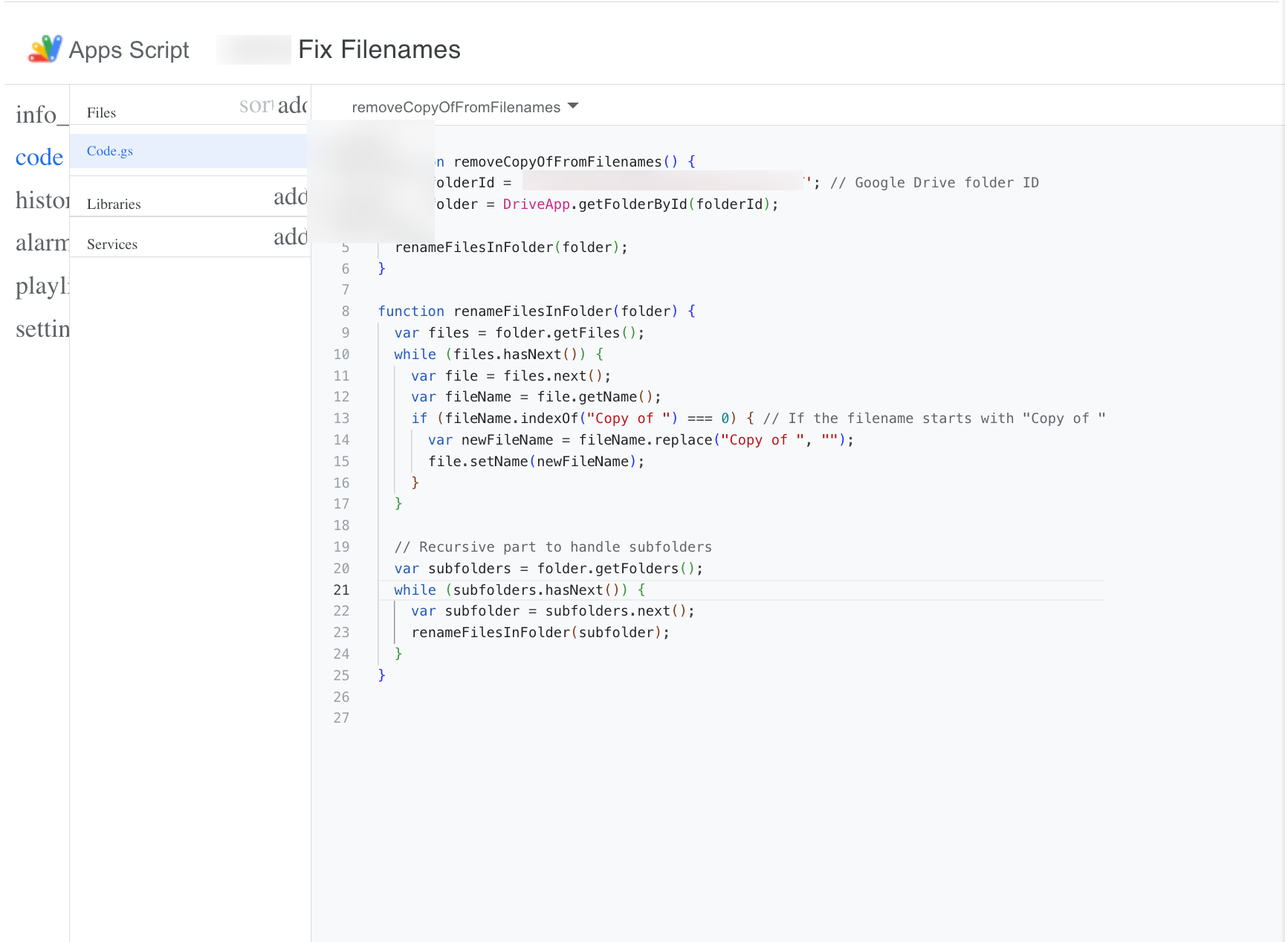Place cursor on file.setName(newFileName) line

coord(536,462)
